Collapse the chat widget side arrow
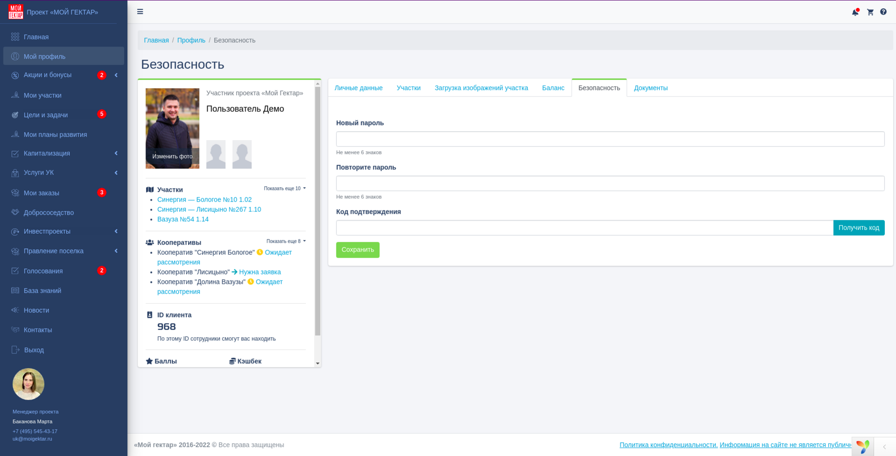The width and height of the screenshot is (896, 456). pos(884,447)
